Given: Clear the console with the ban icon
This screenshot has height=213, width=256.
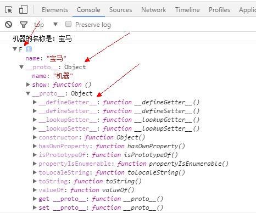Looking at the screenshot, I should (8, 24).
